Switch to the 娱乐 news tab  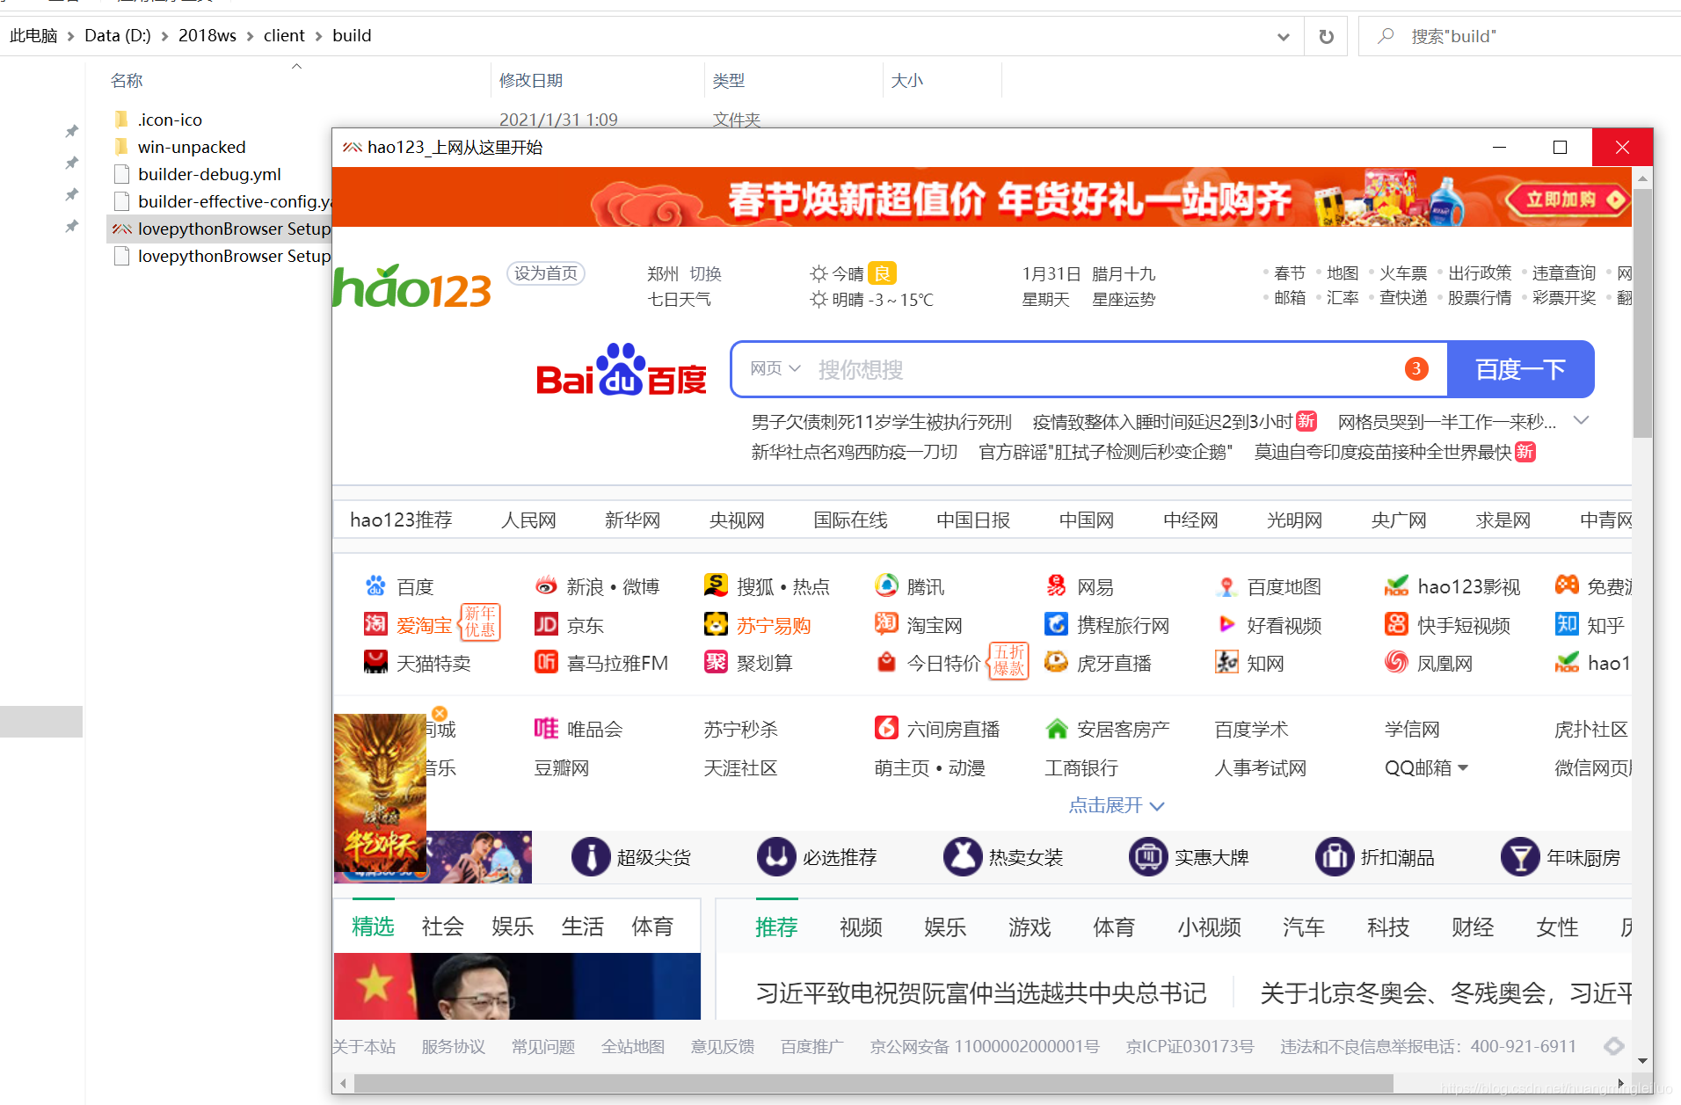click(x=513, y=926)
